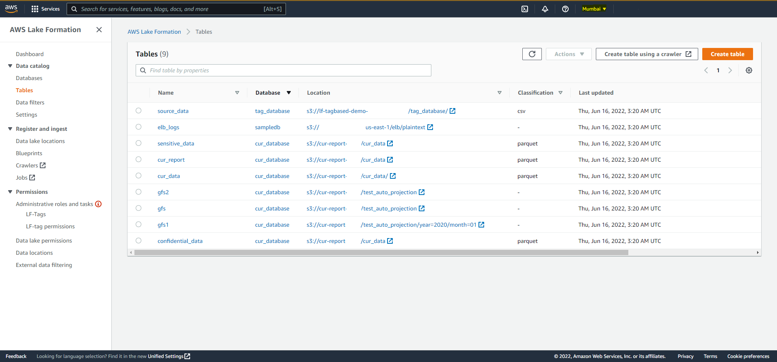Select the gfs1 table radio button
Viewport: 777px width, 362px height.
[139, 224]
